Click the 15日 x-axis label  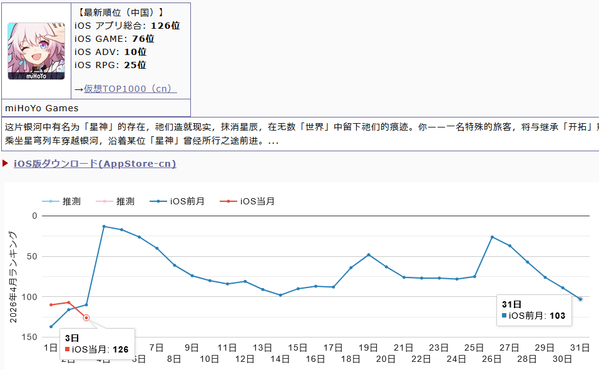point(297,348)
